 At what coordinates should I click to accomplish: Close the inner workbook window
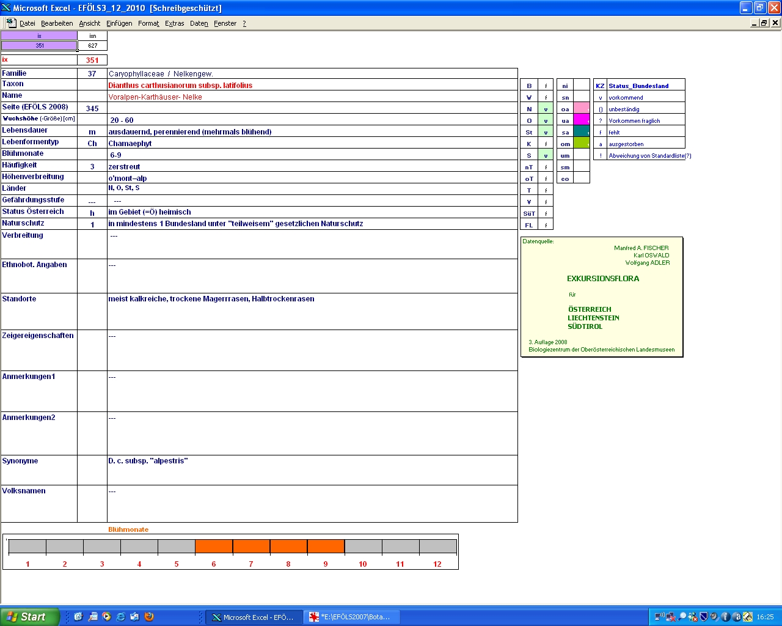[x=775, y=23]
